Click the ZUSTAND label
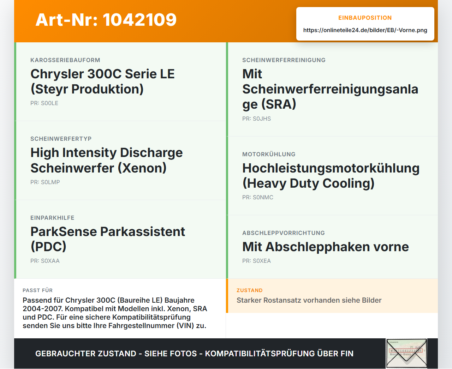This screenshot has width=452, height=369. [x=250, y=290]
